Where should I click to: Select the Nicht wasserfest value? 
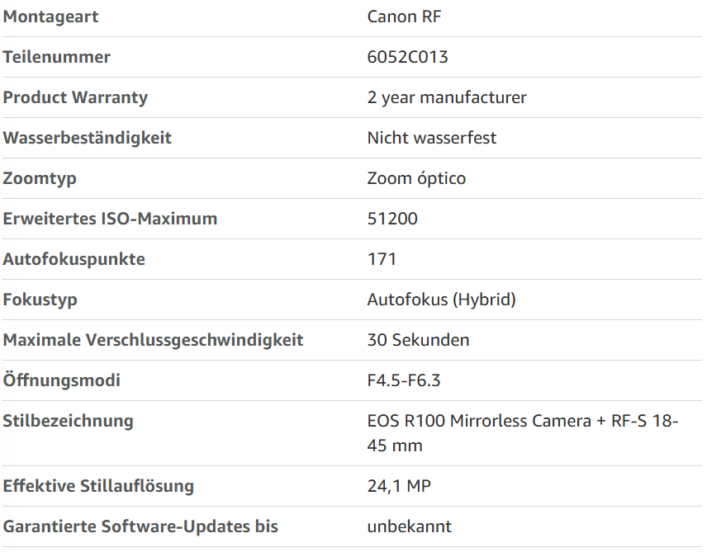431,138
